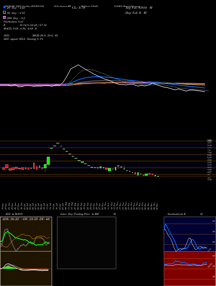Select the '20 Day - 4.42' label

[x=16, y=8]
